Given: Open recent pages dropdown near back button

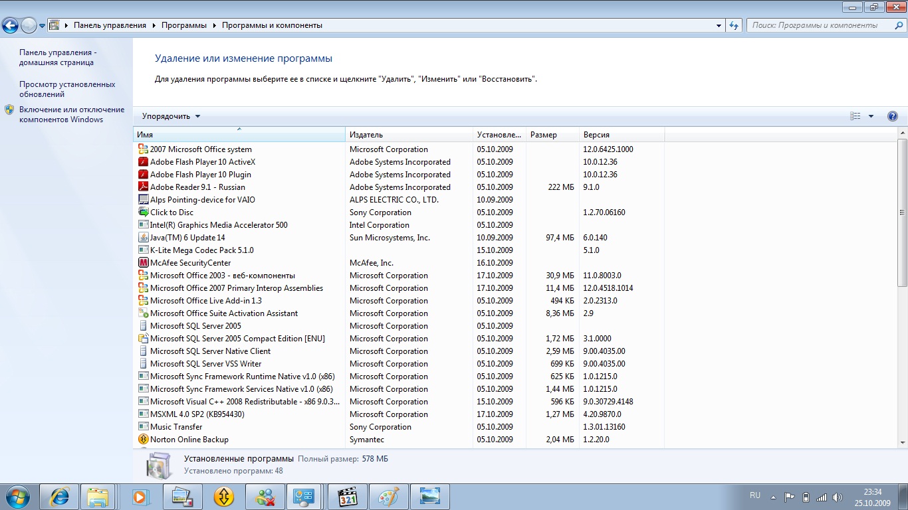Looking at the screenshot, I should click(x=43, y=26).
